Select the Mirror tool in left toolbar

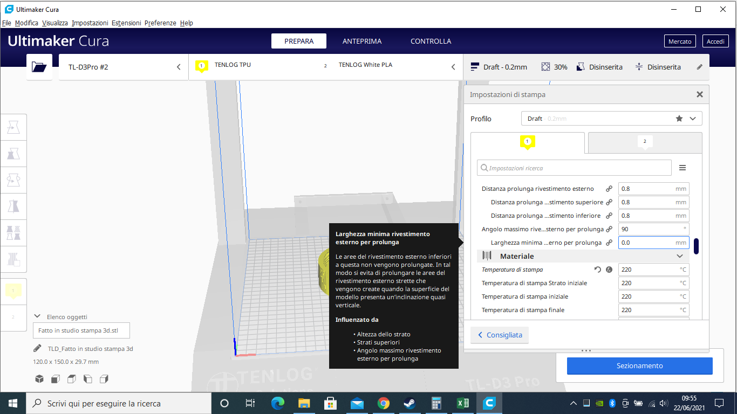pos(13,206)
